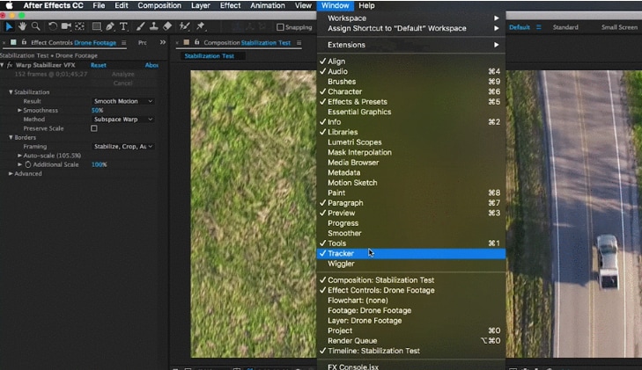
Task: Reset the Warp Stabilizer effect
Action: [99, 65]
